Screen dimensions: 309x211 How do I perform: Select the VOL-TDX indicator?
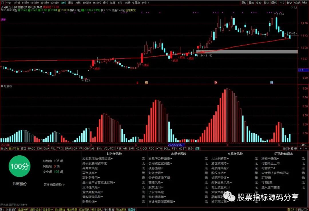tap(109, 149)
